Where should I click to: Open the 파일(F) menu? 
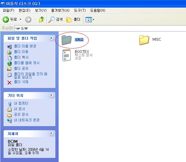[8, 10]
